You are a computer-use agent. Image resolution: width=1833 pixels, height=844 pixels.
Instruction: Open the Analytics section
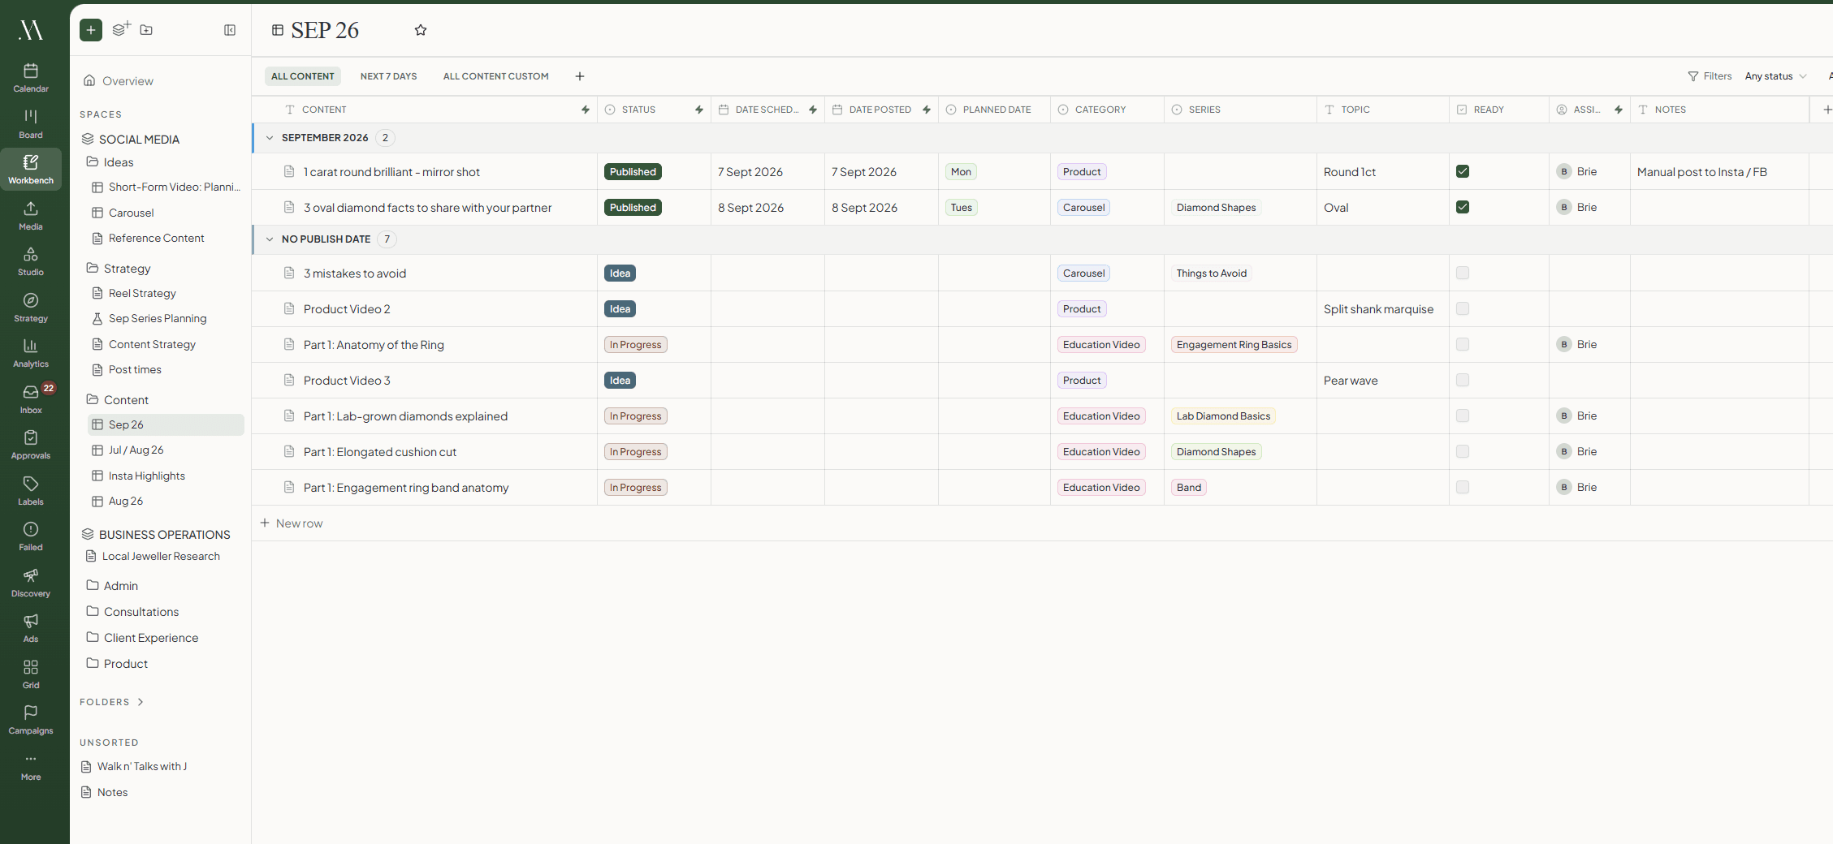pos(31,353)
